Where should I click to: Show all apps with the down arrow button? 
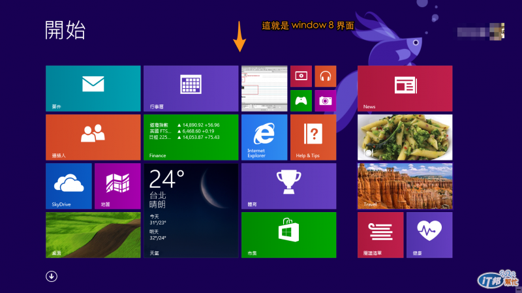(52, 276)
